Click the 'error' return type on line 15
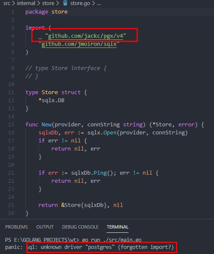Screen dimensions: 214x254 pyautogui.click(x=186, y=125)
